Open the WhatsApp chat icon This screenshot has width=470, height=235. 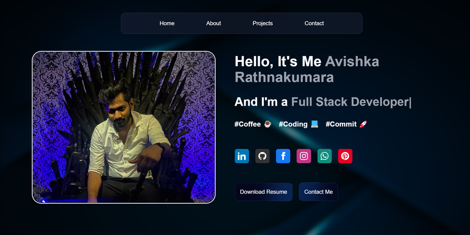tap(325, 156)
